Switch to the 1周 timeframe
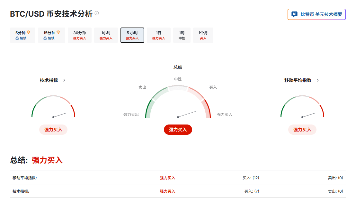The height and width of the screenshot is (201, 356). pos(182,35)
